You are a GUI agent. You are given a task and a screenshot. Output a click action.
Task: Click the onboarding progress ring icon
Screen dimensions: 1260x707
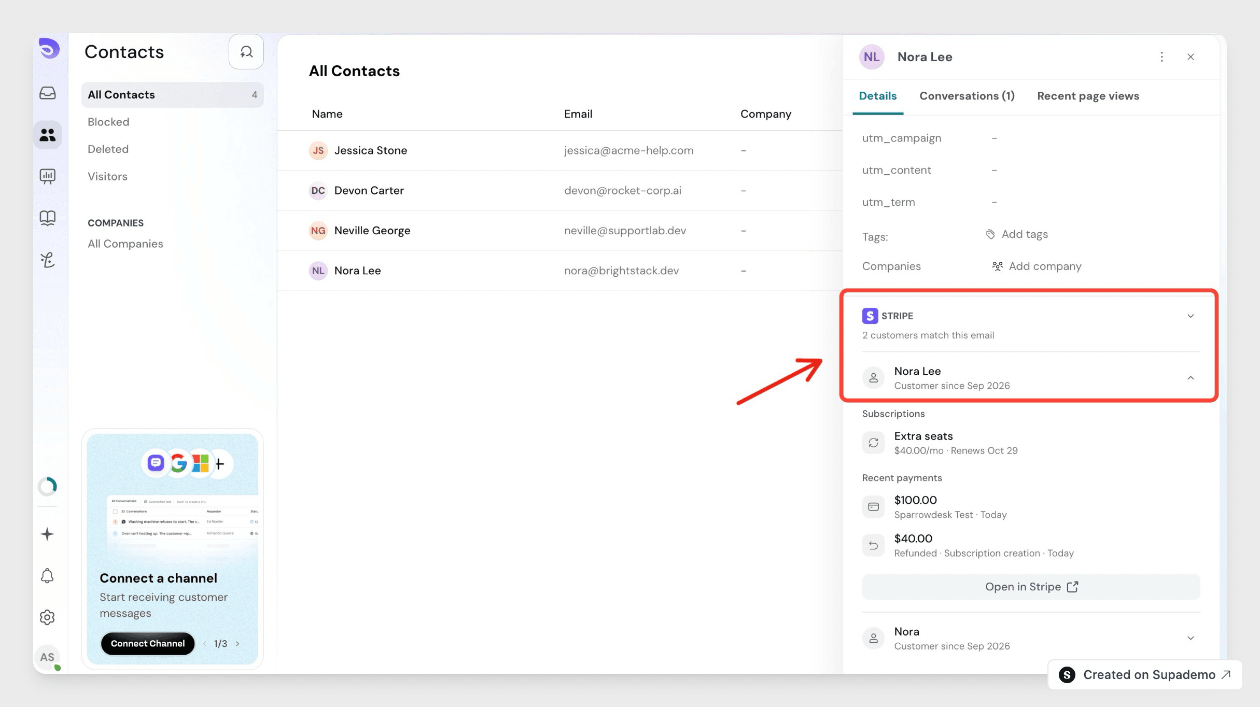pos(47,486)
